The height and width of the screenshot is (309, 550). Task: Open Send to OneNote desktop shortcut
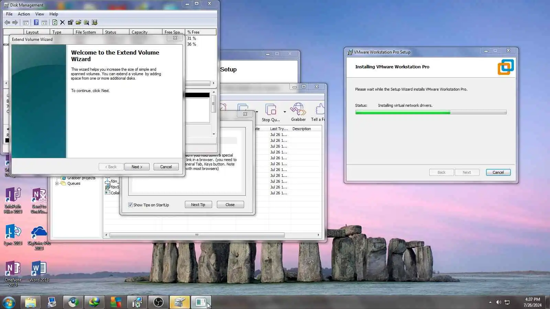tap(39, 201)
